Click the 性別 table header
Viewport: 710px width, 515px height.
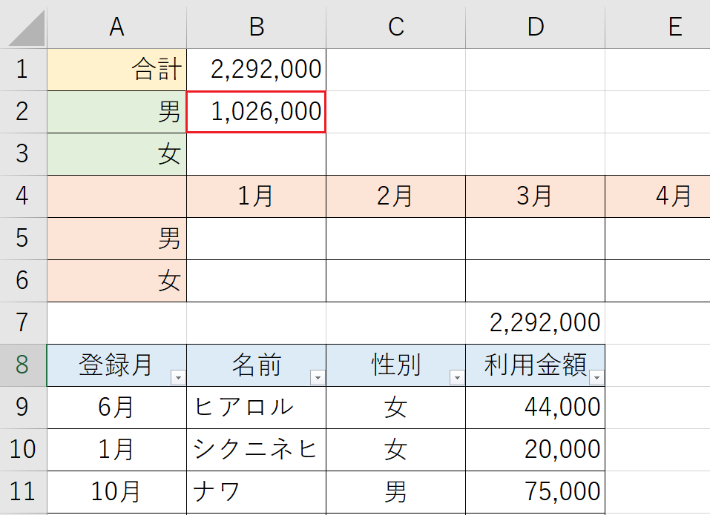(x=395, y=365)
